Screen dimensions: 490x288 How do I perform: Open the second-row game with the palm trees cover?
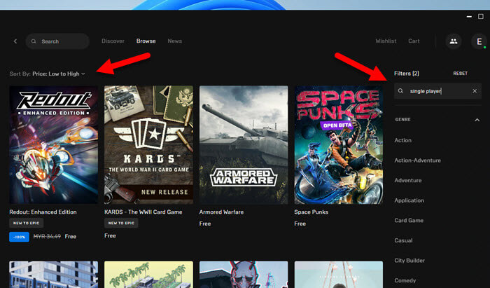coord(148,275)
